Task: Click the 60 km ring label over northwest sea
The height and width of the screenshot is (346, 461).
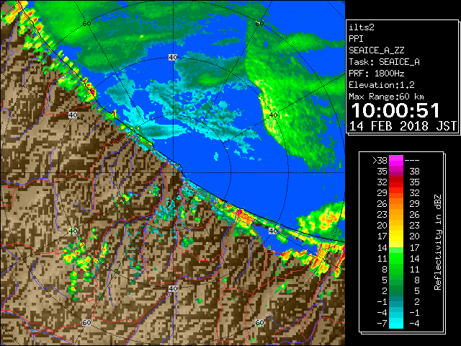Action: [x=86, y=23]
